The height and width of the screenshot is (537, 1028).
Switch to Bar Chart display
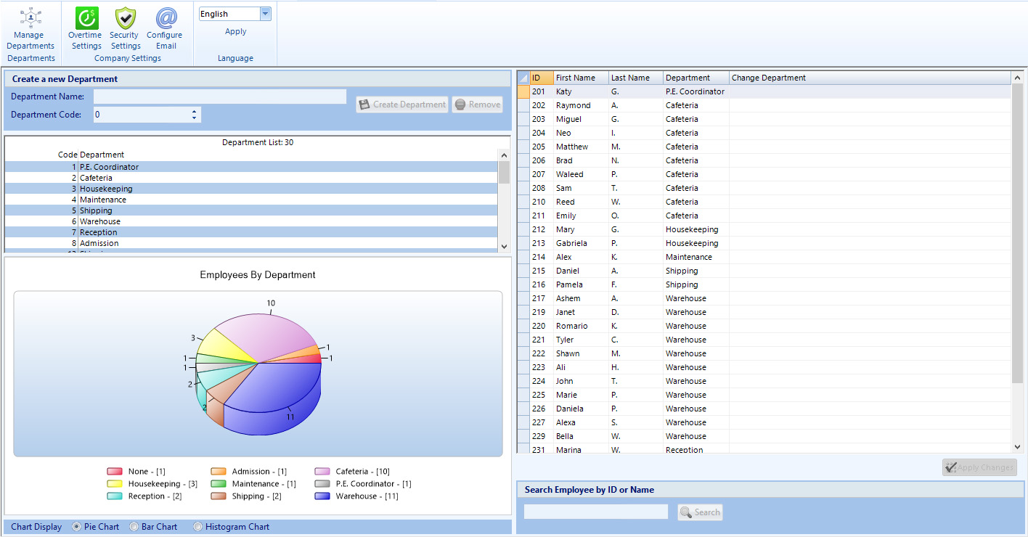pos(134,527)
